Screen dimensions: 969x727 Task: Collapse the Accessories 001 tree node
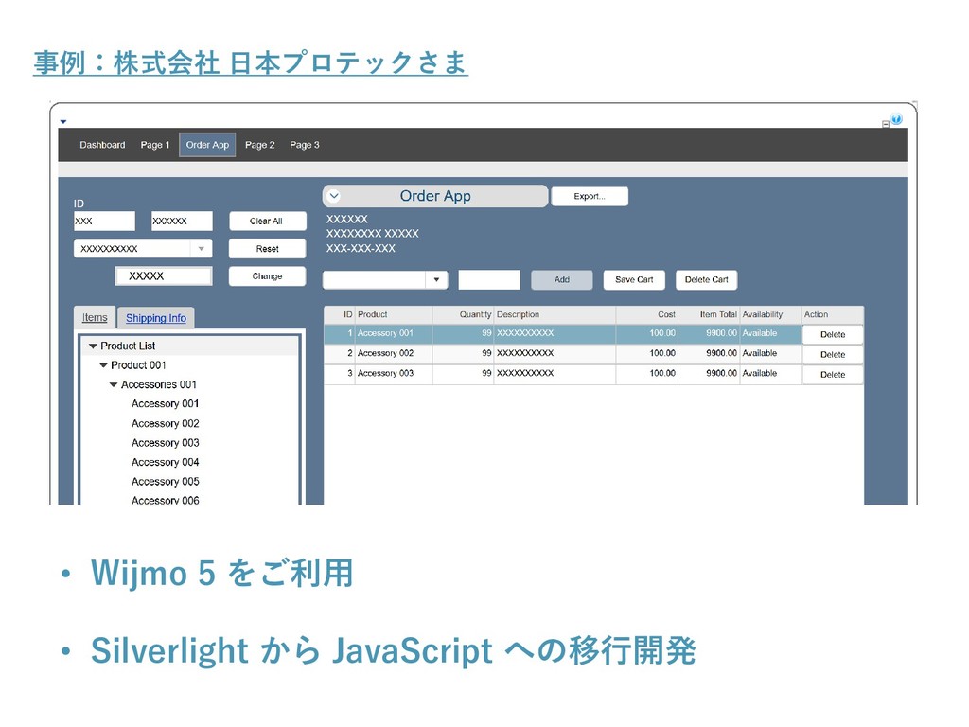tap(114, 384)
